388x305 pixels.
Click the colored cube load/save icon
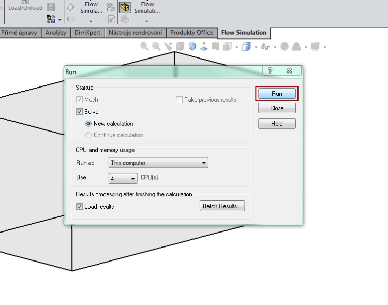[51, 19]
